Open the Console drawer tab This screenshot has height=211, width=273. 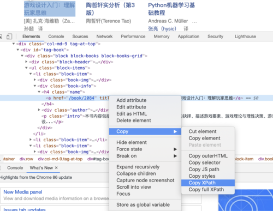[x=15, y=168]
